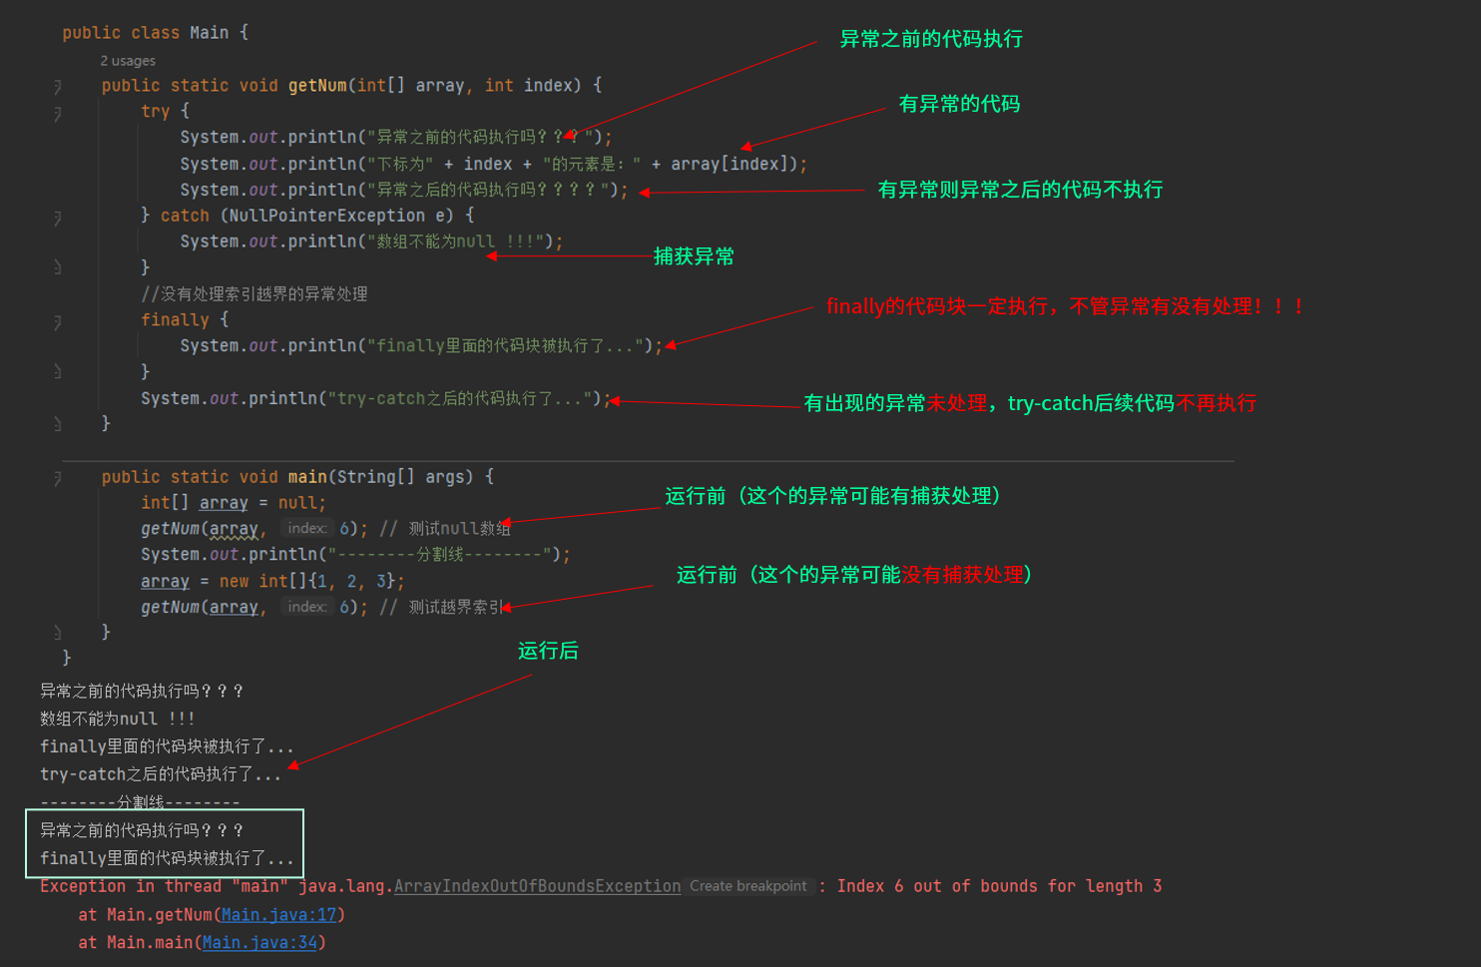The image size is (1481, 967).
Task: Collapse the getNum method fold marker in gutter
Action: (57, 87)
